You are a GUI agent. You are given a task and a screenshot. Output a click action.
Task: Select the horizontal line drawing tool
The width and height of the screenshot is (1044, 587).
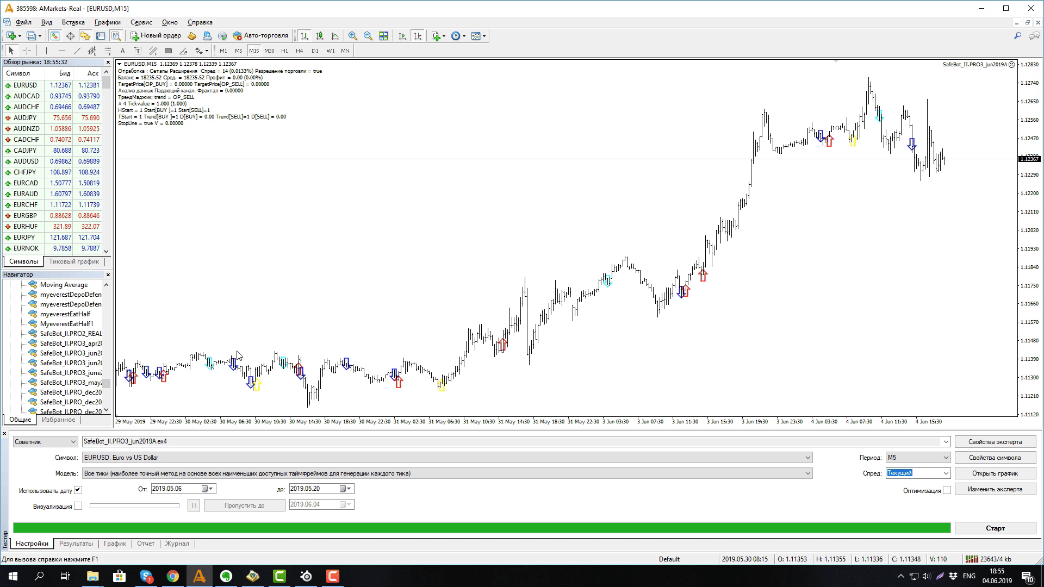[62, 51]
